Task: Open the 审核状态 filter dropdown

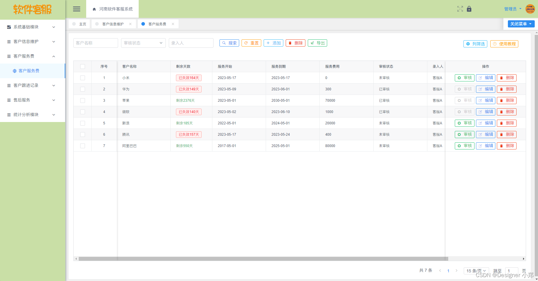Action: pyautogui.click(x=143, y=43)
